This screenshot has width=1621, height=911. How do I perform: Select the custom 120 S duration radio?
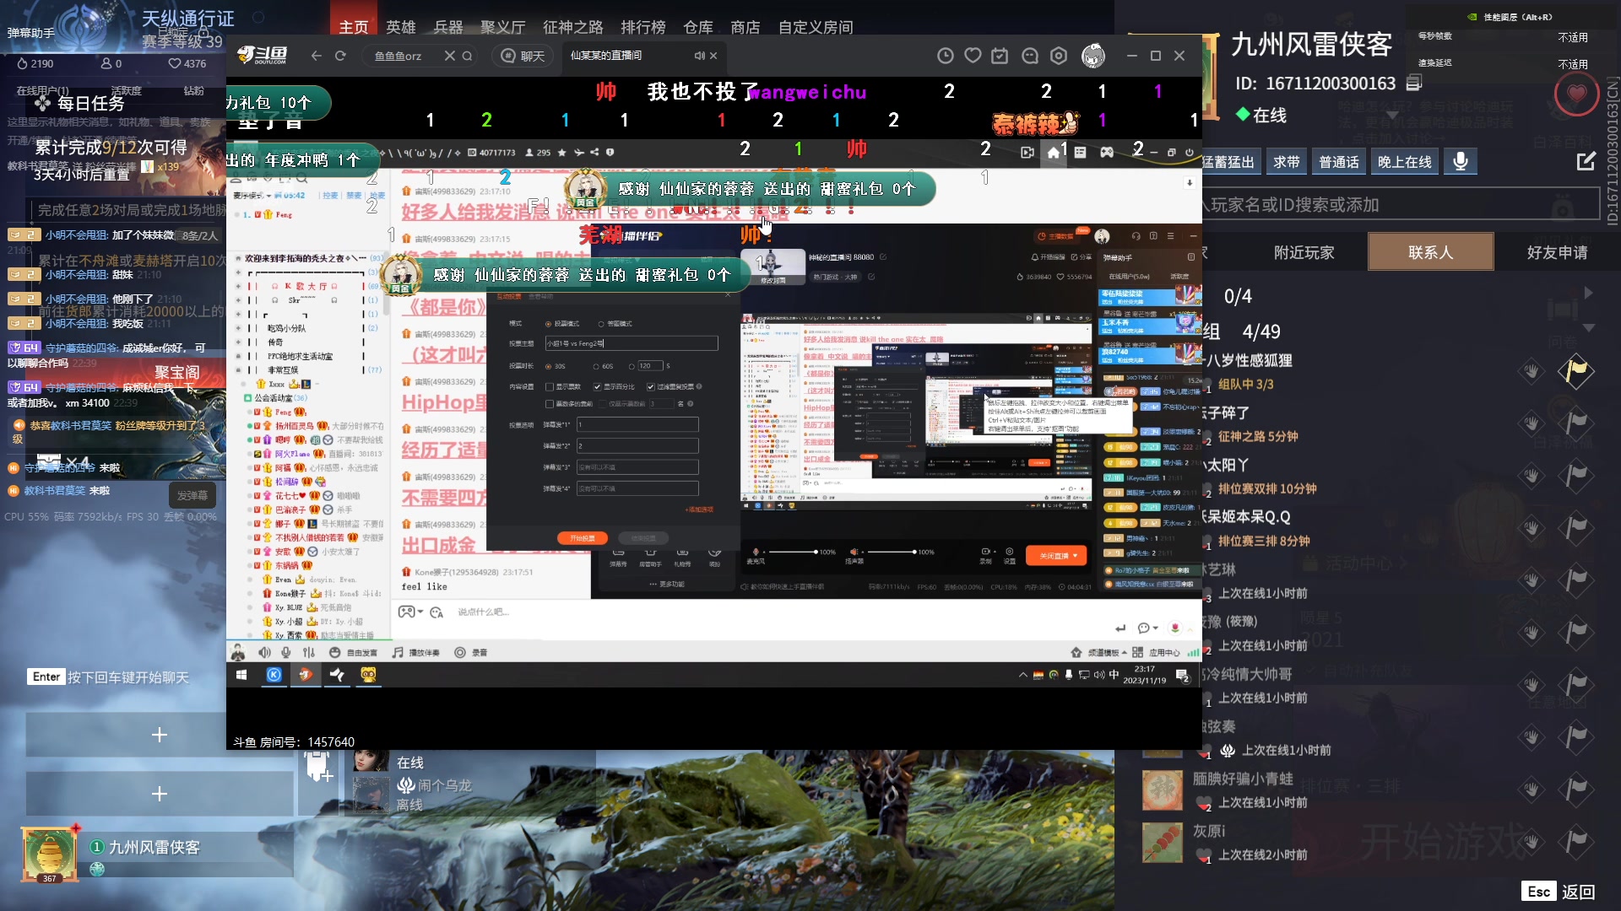632,366
